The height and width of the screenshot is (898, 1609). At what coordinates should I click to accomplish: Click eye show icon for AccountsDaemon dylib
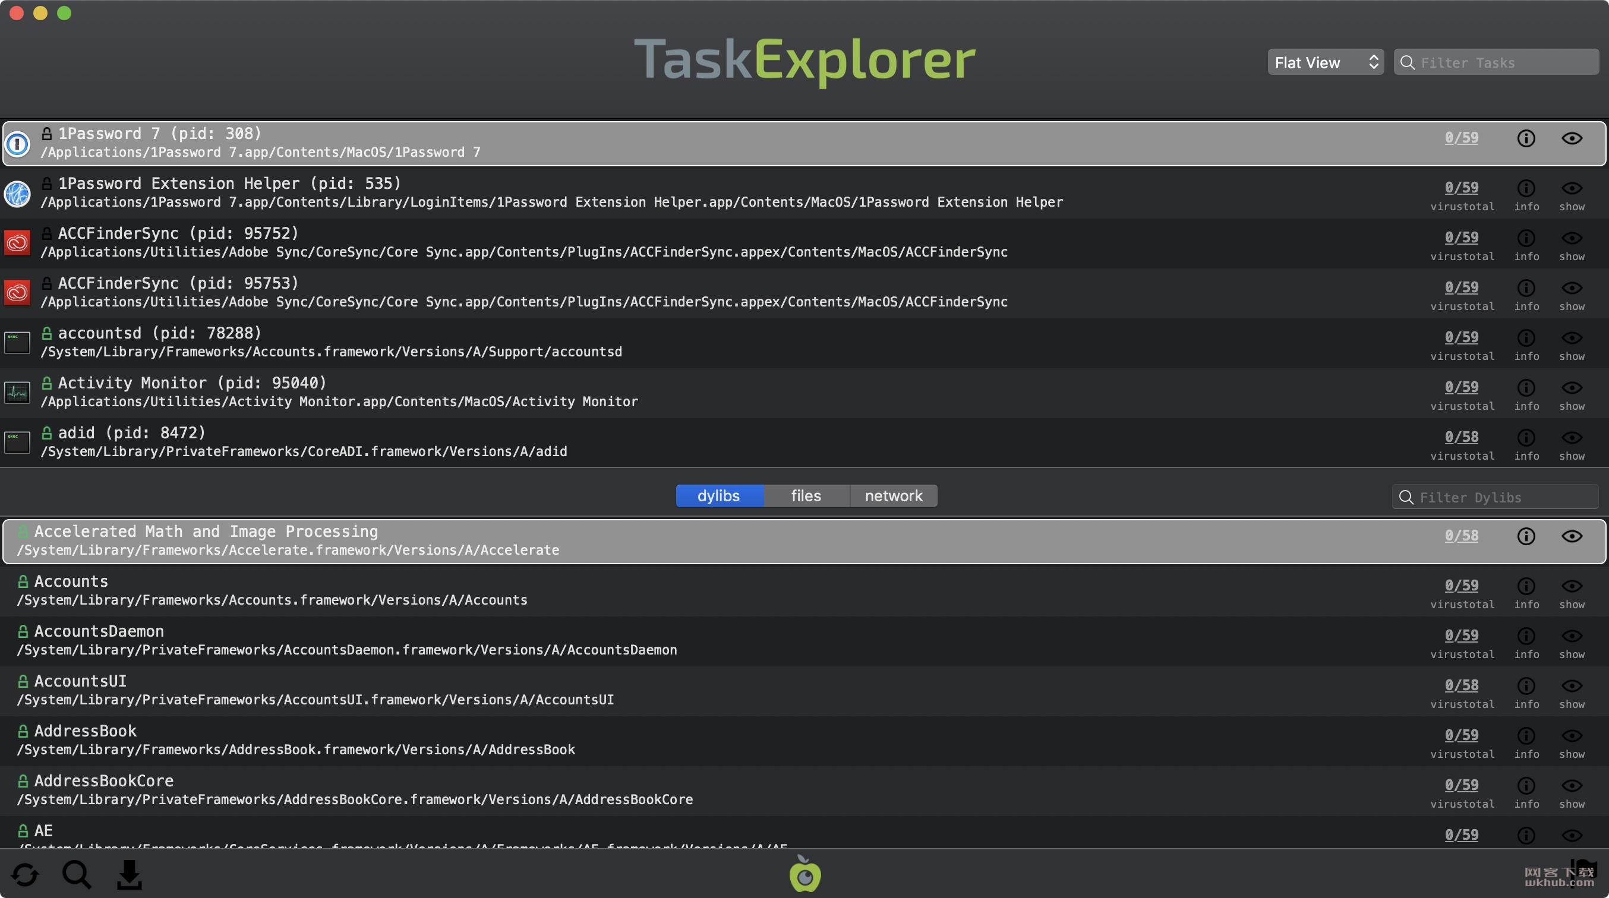(1572, 635)
